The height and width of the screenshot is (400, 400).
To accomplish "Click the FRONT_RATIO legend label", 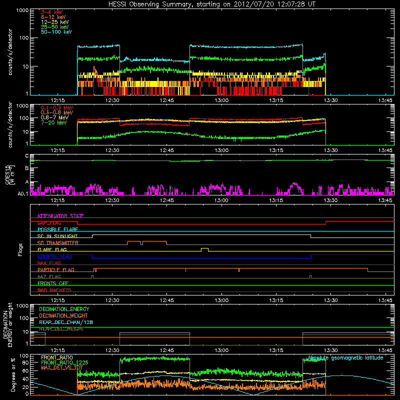I will (x=57, y=357).
